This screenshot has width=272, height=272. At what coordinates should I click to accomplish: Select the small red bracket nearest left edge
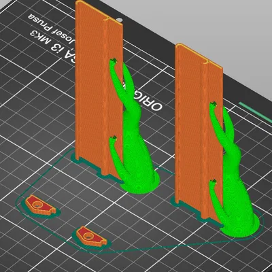point(40,206)
